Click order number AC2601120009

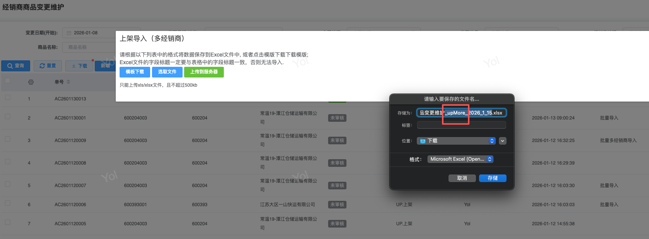(x=70, y=140)
